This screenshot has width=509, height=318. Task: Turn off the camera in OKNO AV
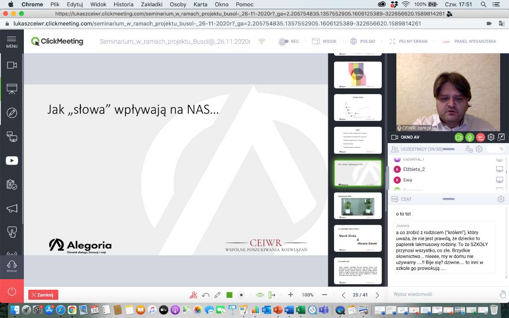459,137
